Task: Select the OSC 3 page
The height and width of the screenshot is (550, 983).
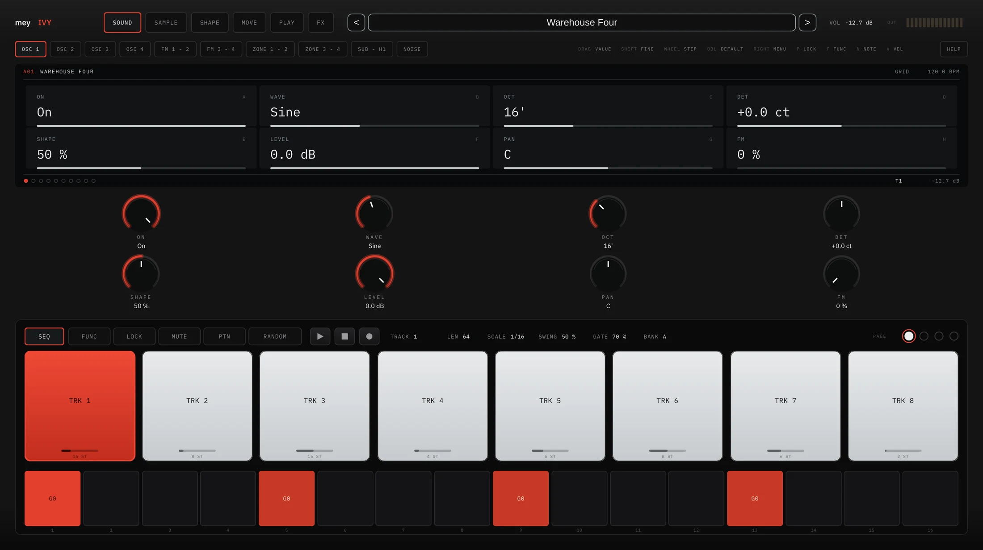Action: tap(100, 49)
